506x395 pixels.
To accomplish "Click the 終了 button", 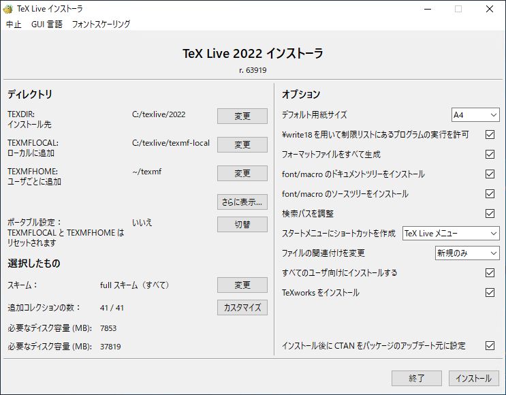I will 417,378.
